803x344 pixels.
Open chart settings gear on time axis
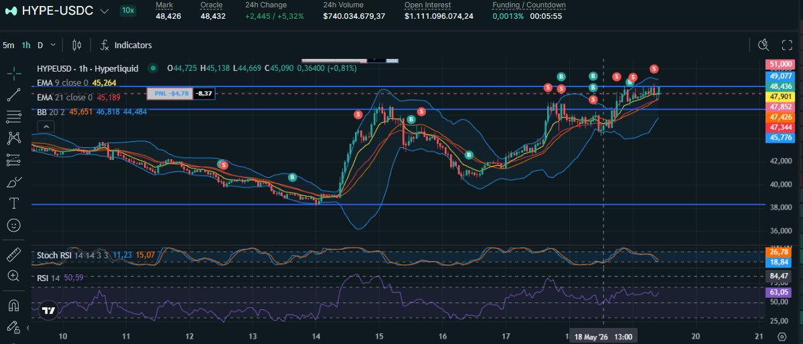click(x=782, y=337)
